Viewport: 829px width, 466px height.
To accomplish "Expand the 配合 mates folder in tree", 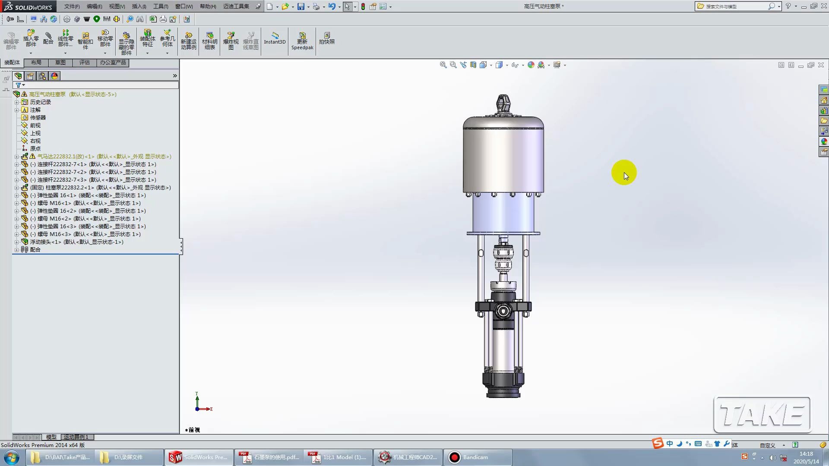I will [16, 250].
